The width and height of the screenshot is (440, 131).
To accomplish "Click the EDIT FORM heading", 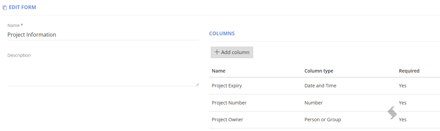I will 22,7.
